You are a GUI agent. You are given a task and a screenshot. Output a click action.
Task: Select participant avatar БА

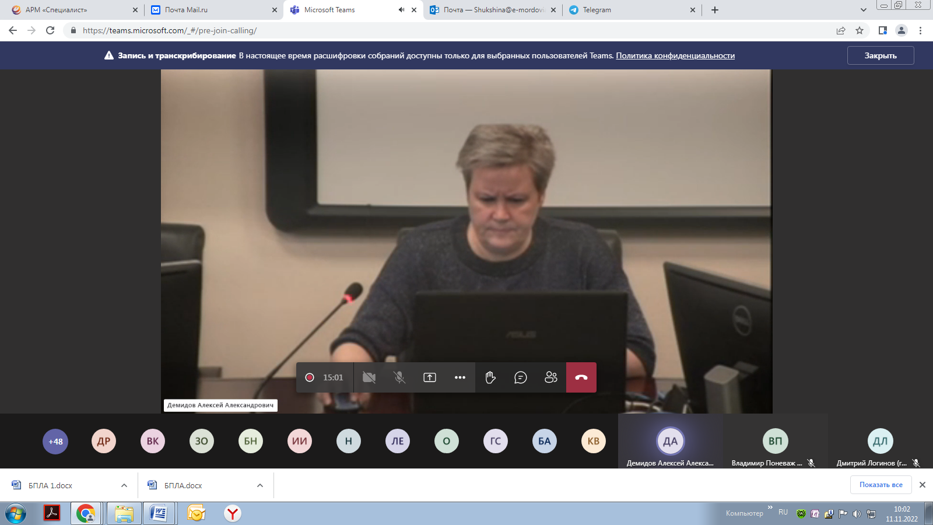click(x=545, y=441)
